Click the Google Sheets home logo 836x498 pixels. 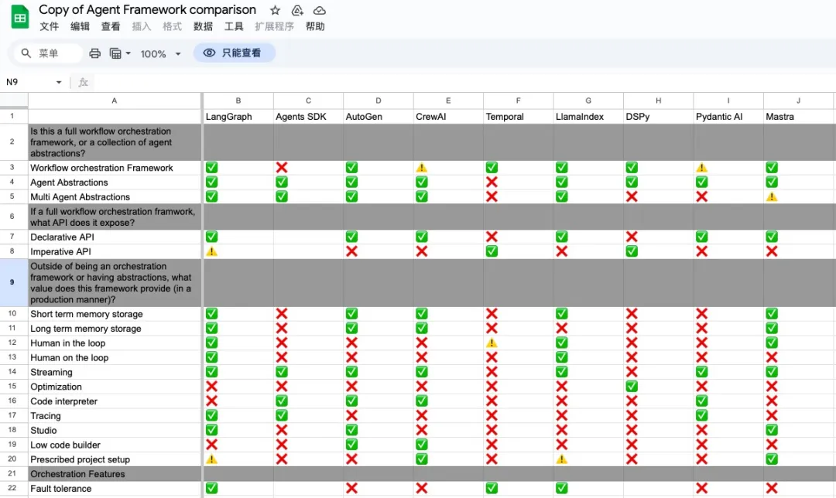point(20,17)
